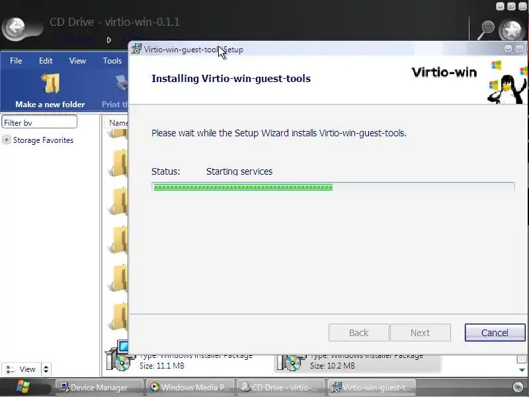529x397 pixels.
Task: Click the installation progress bar
Action: click(333, 187)
